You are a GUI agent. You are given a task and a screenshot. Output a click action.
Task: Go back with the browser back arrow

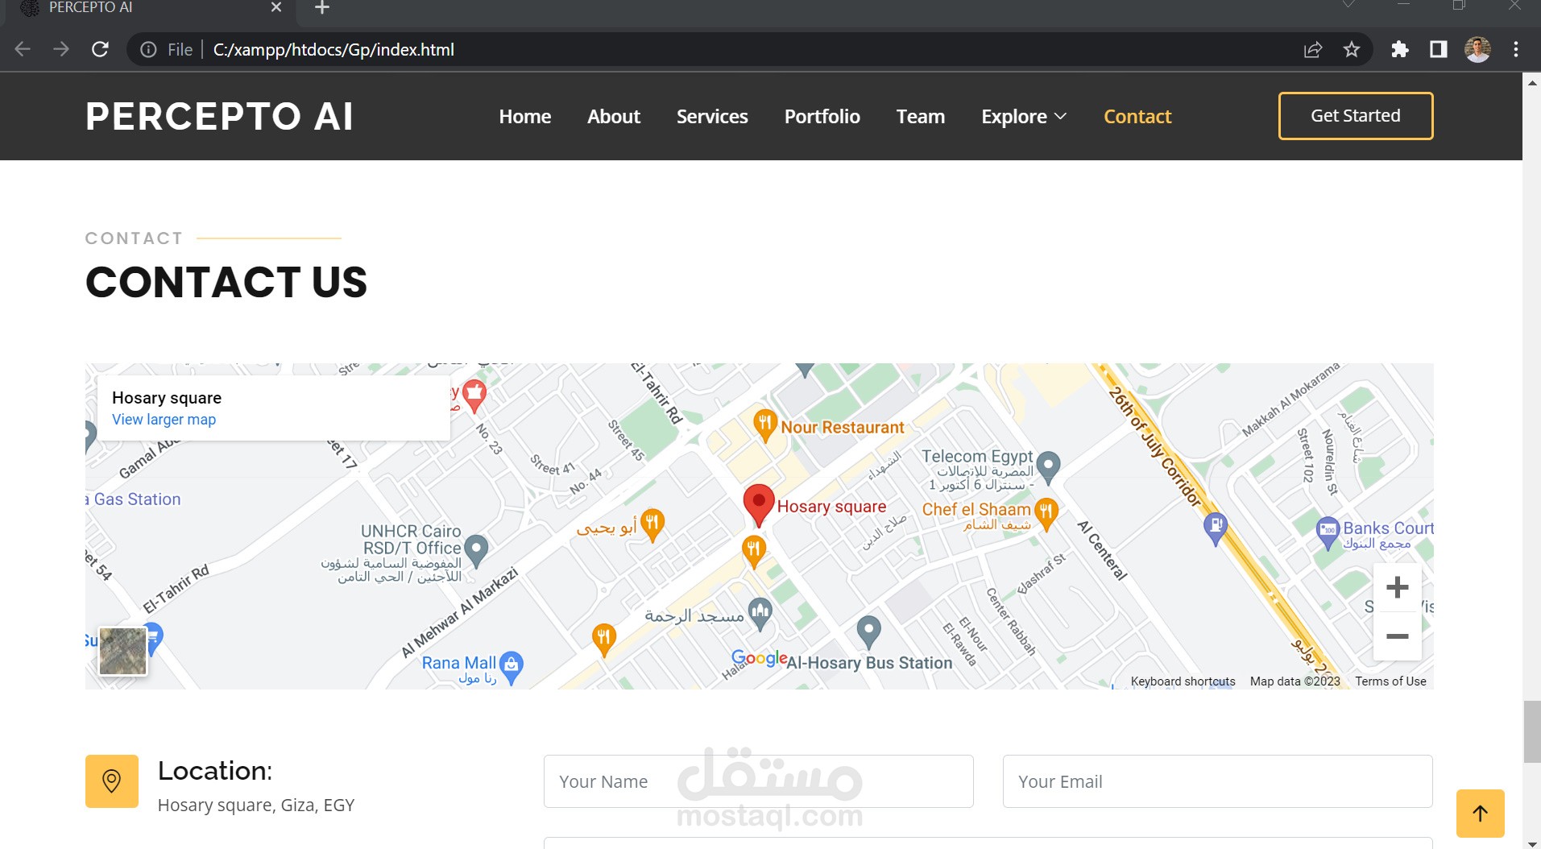(23, 49)
